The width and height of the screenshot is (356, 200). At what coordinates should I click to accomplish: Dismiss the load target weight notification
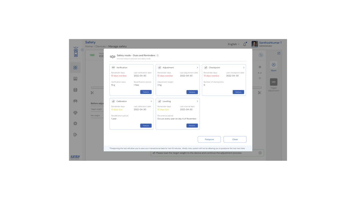[x=260, y=153]
